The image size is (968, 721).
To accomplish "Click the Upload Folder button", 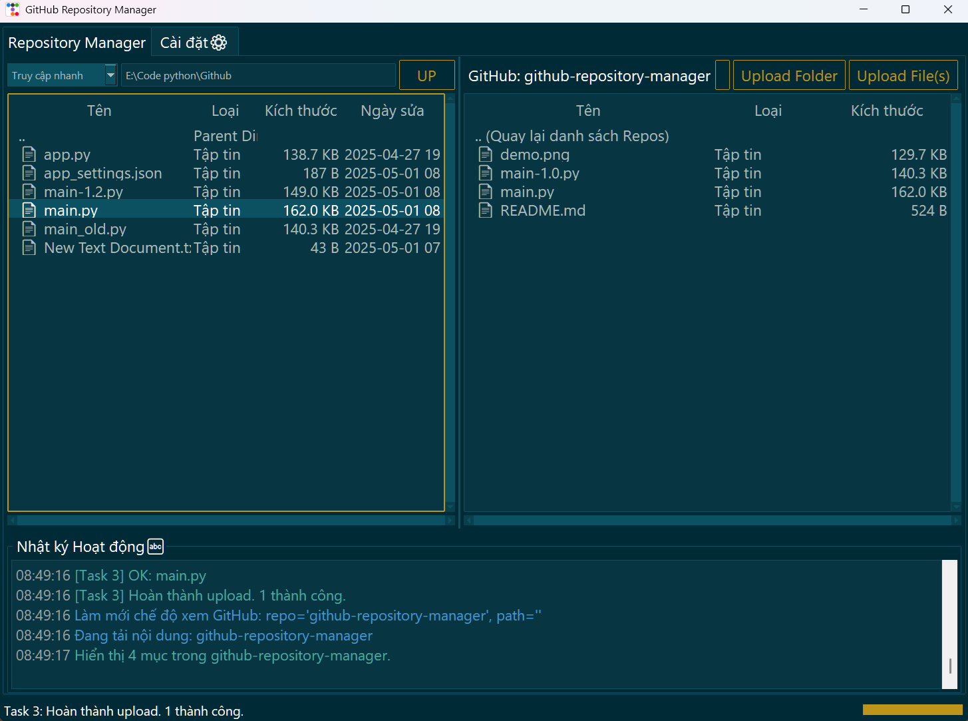I will coord(789,76).
